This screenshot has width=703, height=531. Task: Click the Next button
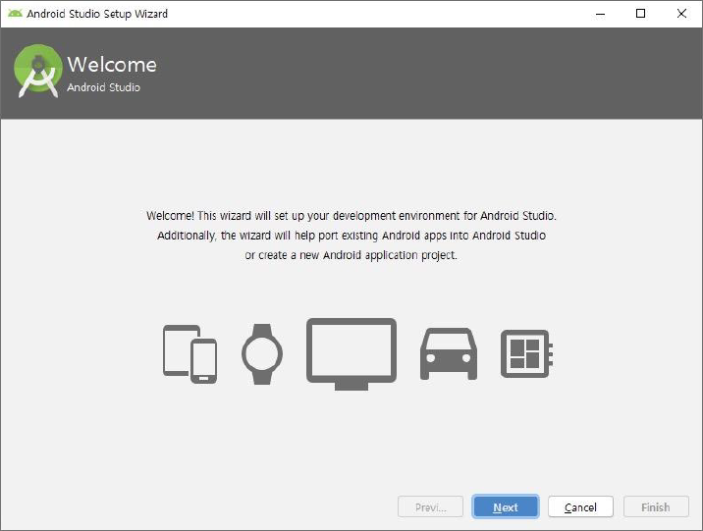click(506, 506)
